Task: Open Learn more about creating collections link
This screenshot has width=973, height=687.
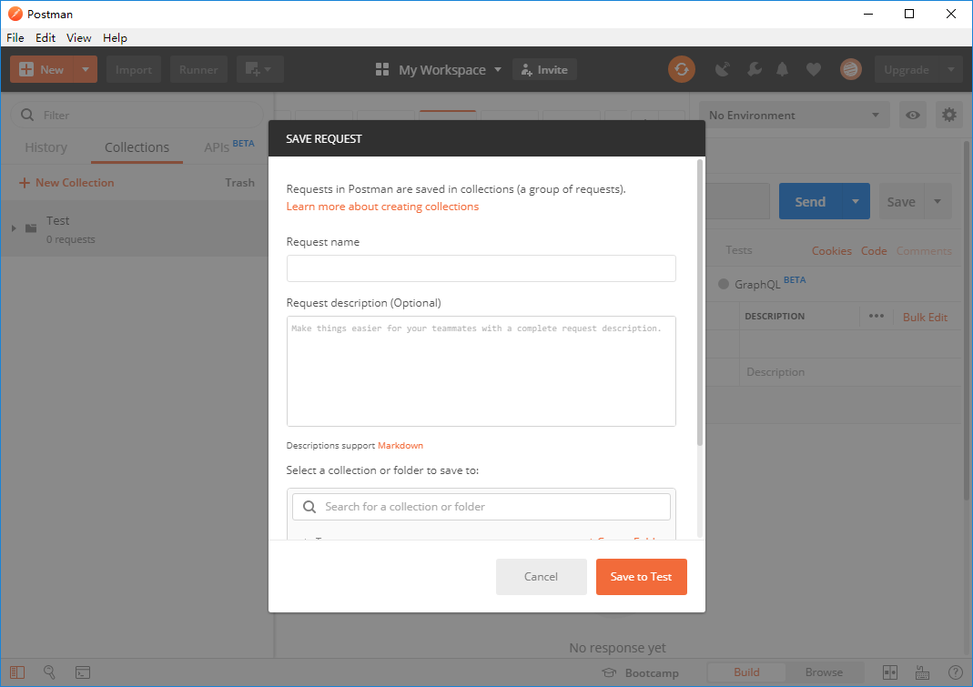Action: pos(382,206)
